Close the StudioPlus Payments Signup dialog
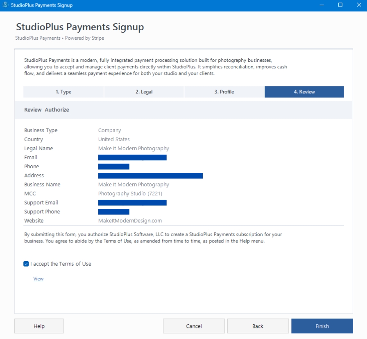 coord(358,5)
